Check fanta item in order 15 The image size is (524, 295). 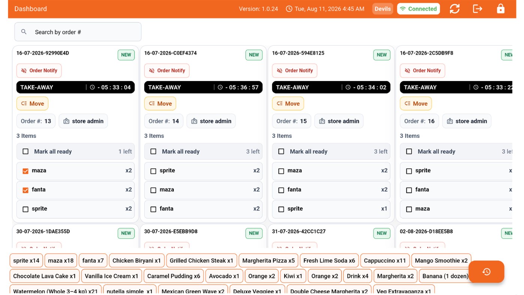click(x=281, y=190)
